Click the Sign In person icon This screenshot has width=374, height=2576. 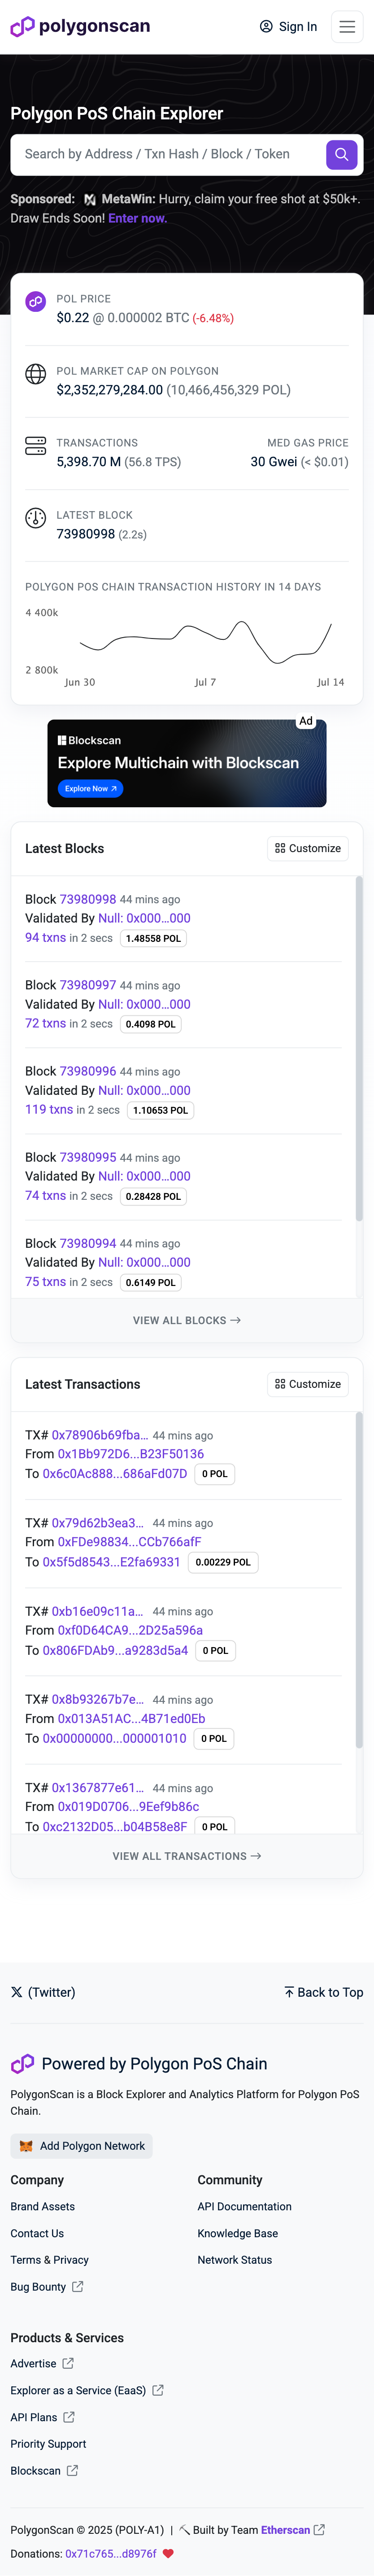click(265, 27)
